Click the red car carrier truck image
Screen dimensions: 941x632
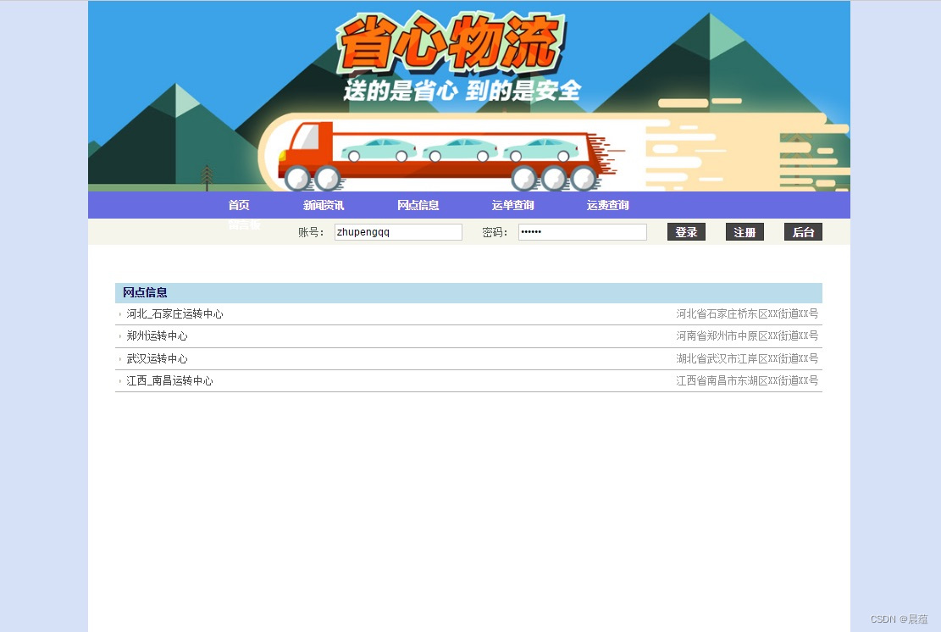coord(444,156)
